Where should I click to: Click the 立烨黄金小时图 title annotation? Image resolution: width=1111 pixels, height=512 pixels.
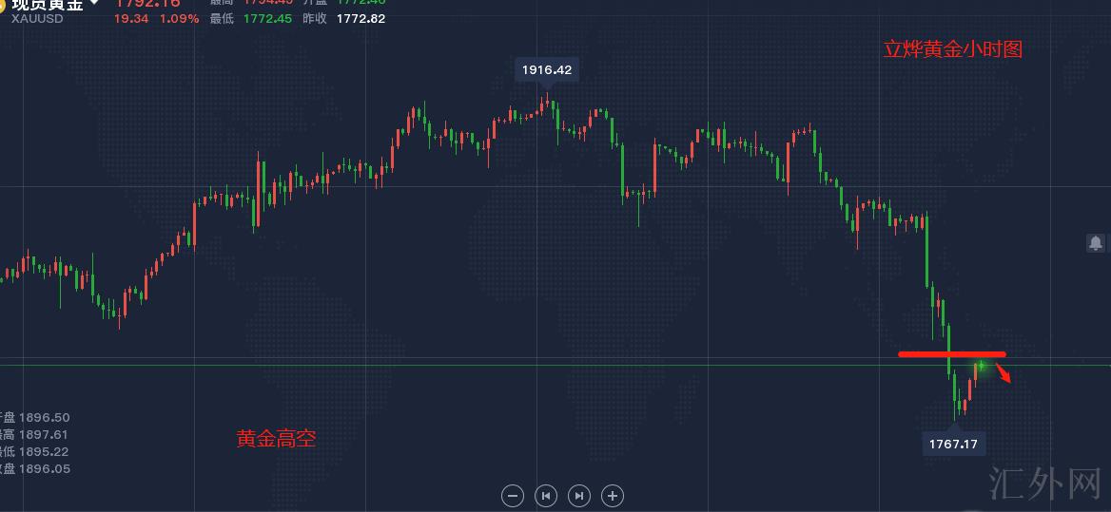pyautogui.click(x=952, y=49)
